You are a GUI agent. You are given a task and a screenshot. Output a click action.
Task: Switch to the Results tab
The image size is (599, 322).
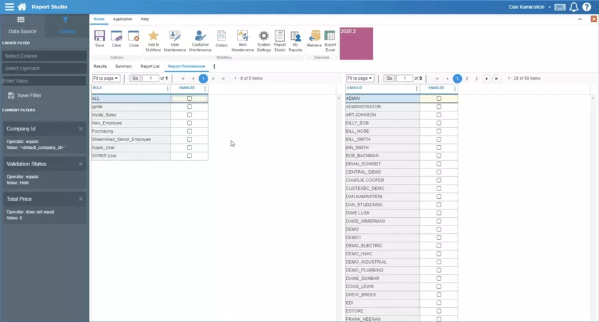point(100,66)
